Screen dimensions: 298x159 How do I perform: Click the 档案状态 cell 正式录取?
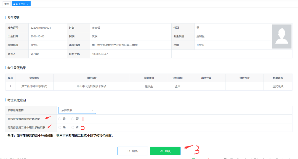278,87
